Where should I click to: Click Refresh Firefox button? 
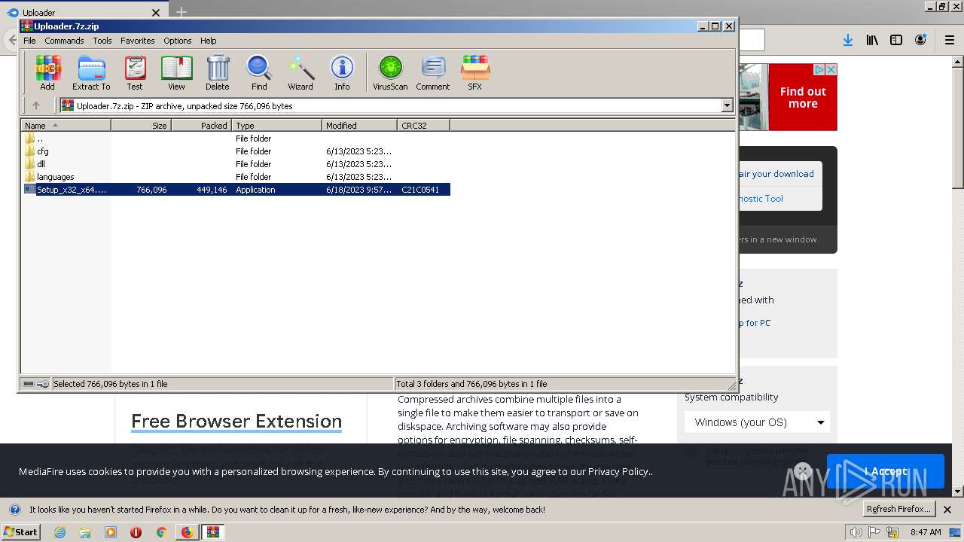tap(898, 509)
